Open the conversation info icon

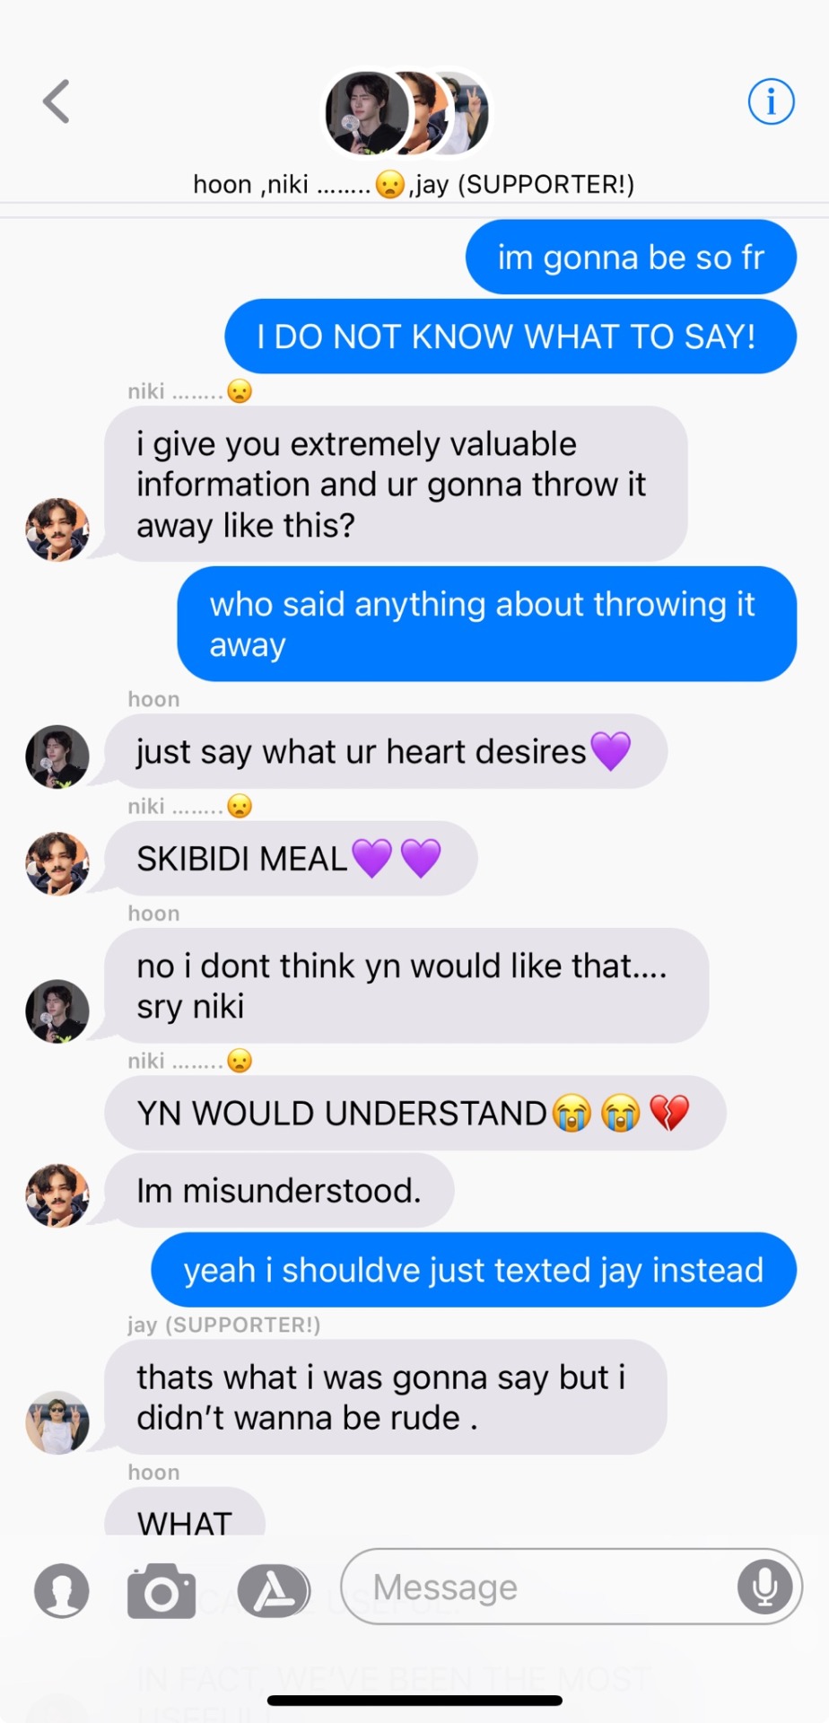coord(771,101)
